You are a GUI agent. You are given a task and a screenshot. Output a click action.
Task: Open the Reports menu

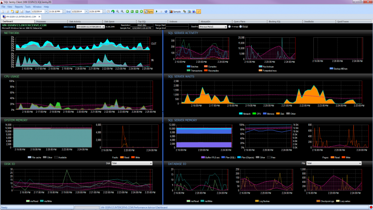[x=19, y=7]
